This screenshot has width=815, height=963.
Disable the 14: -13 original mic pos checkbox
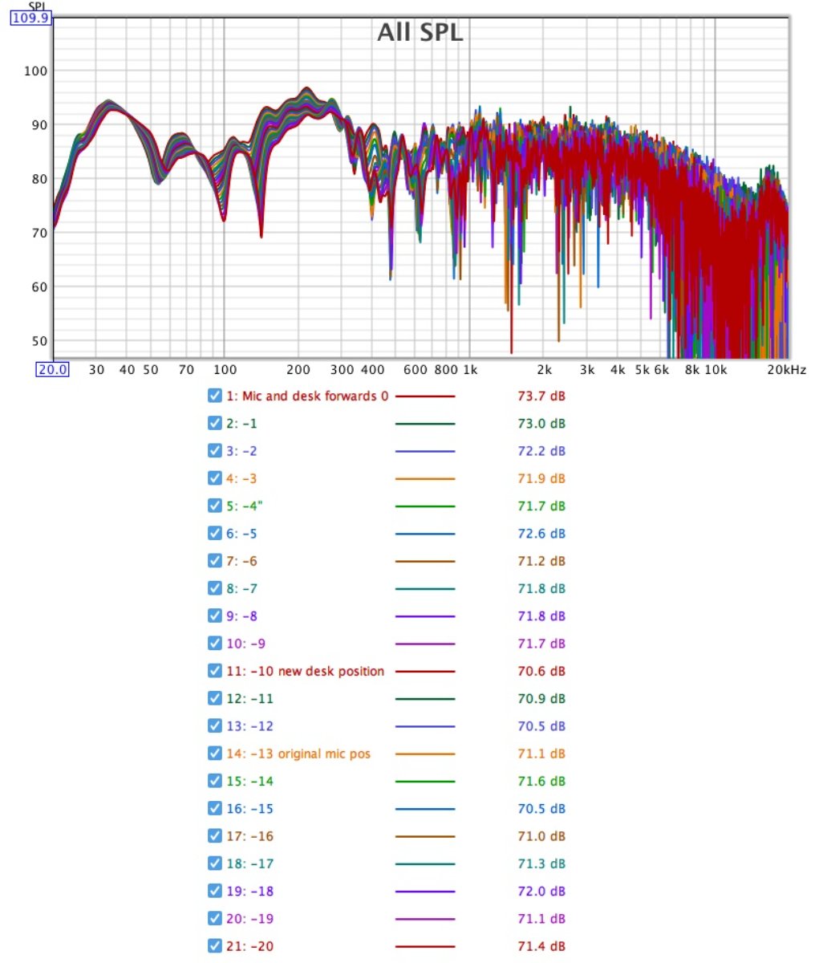tap(214, 754)
